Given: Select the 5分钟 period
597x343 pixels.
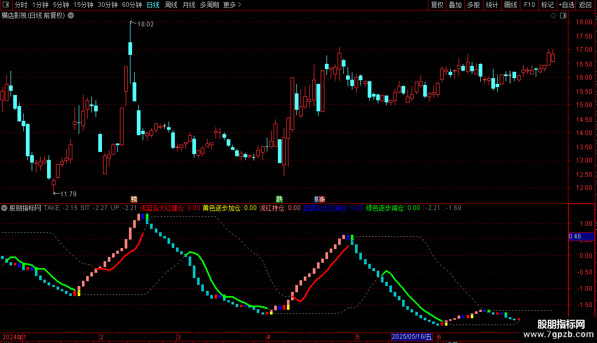Looking at the screenshot, I should (61, 5).
